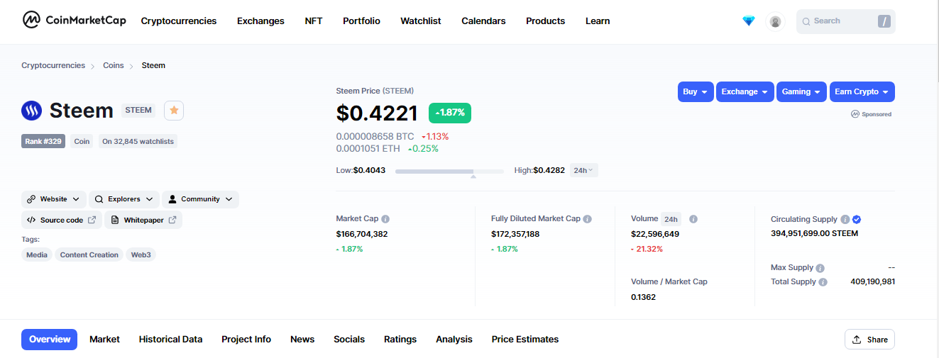939x358 pixels.
Task: Click the Sponsored label icon
Action: point(855,114)
